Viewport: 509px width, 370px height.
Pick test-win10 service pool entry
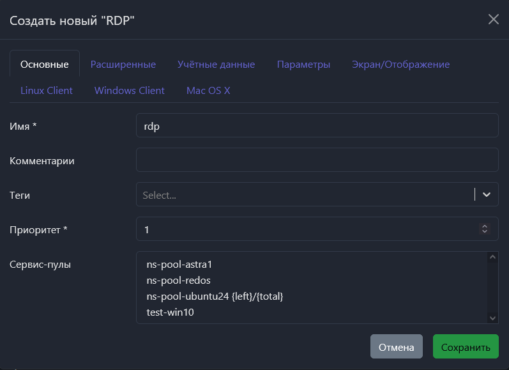click(171, 313)
